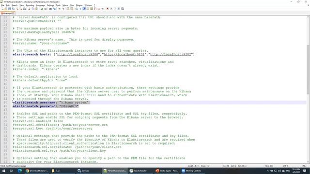Open the File menu

pyautogui.click(x=2, y=5)
